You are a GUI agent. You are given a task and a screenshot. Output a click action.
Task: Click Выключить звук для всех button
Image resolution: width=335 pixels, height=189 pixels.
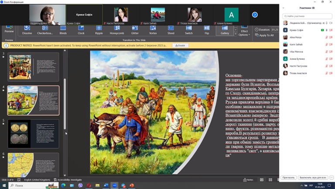pyautogui.click(x=313, y=178)
